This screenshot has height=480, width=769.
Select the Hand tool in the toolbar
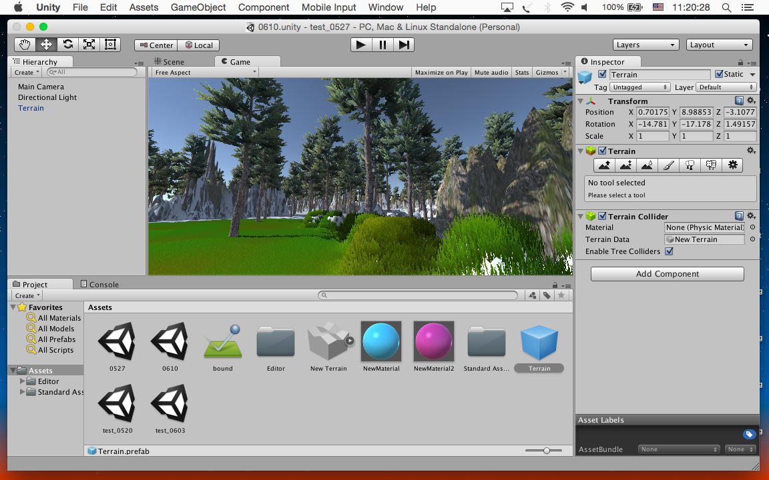point(25,45)
